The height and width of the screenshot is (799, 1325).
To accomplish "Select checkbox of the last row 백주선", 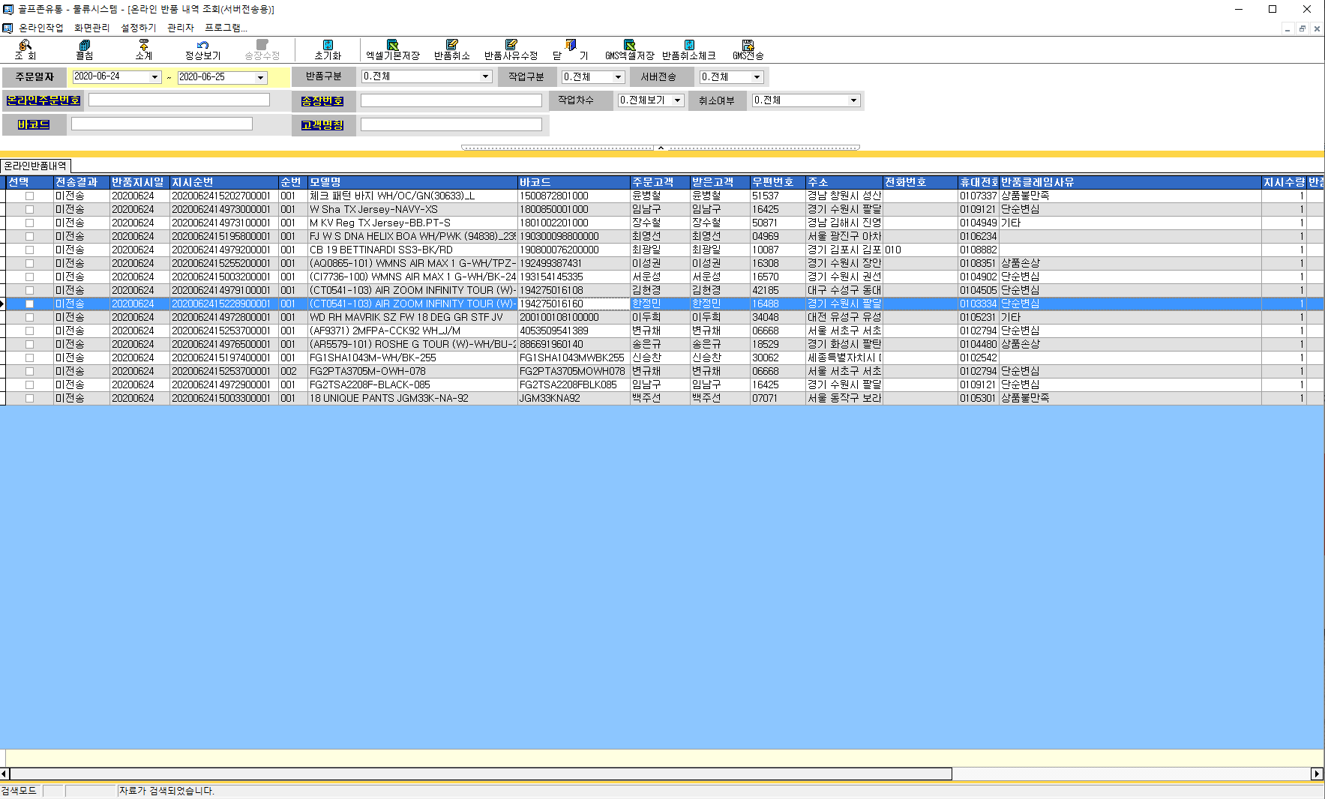I will [30, 399].
